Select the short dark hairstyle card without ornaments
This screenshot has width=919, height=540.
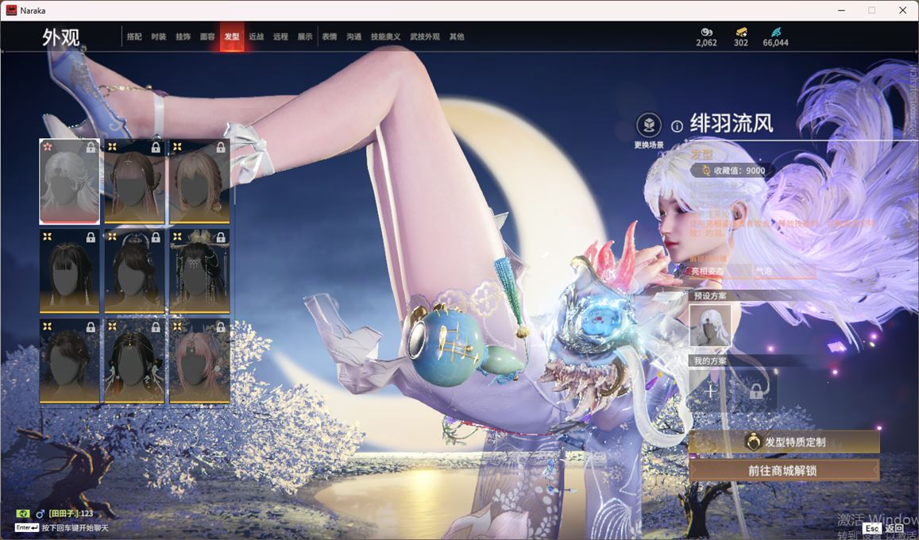(x=69, y=361)
